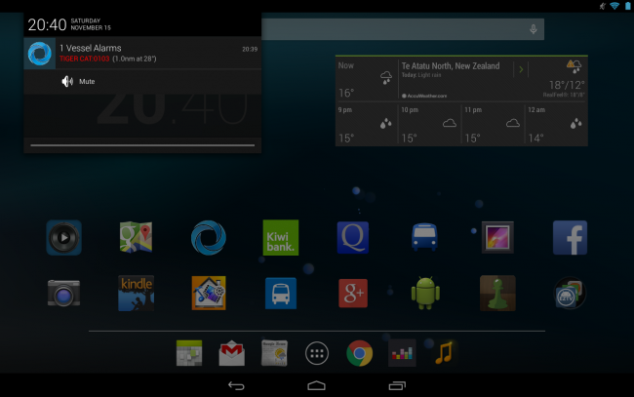Screen dimensions: 634x397
Task: Open the AccuWeather.com link in widget
Action: 424,96
